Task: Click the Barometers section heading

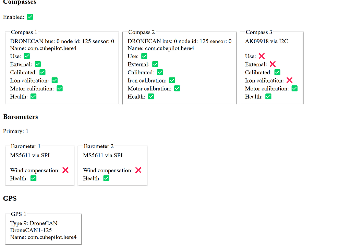Action: 21,117
